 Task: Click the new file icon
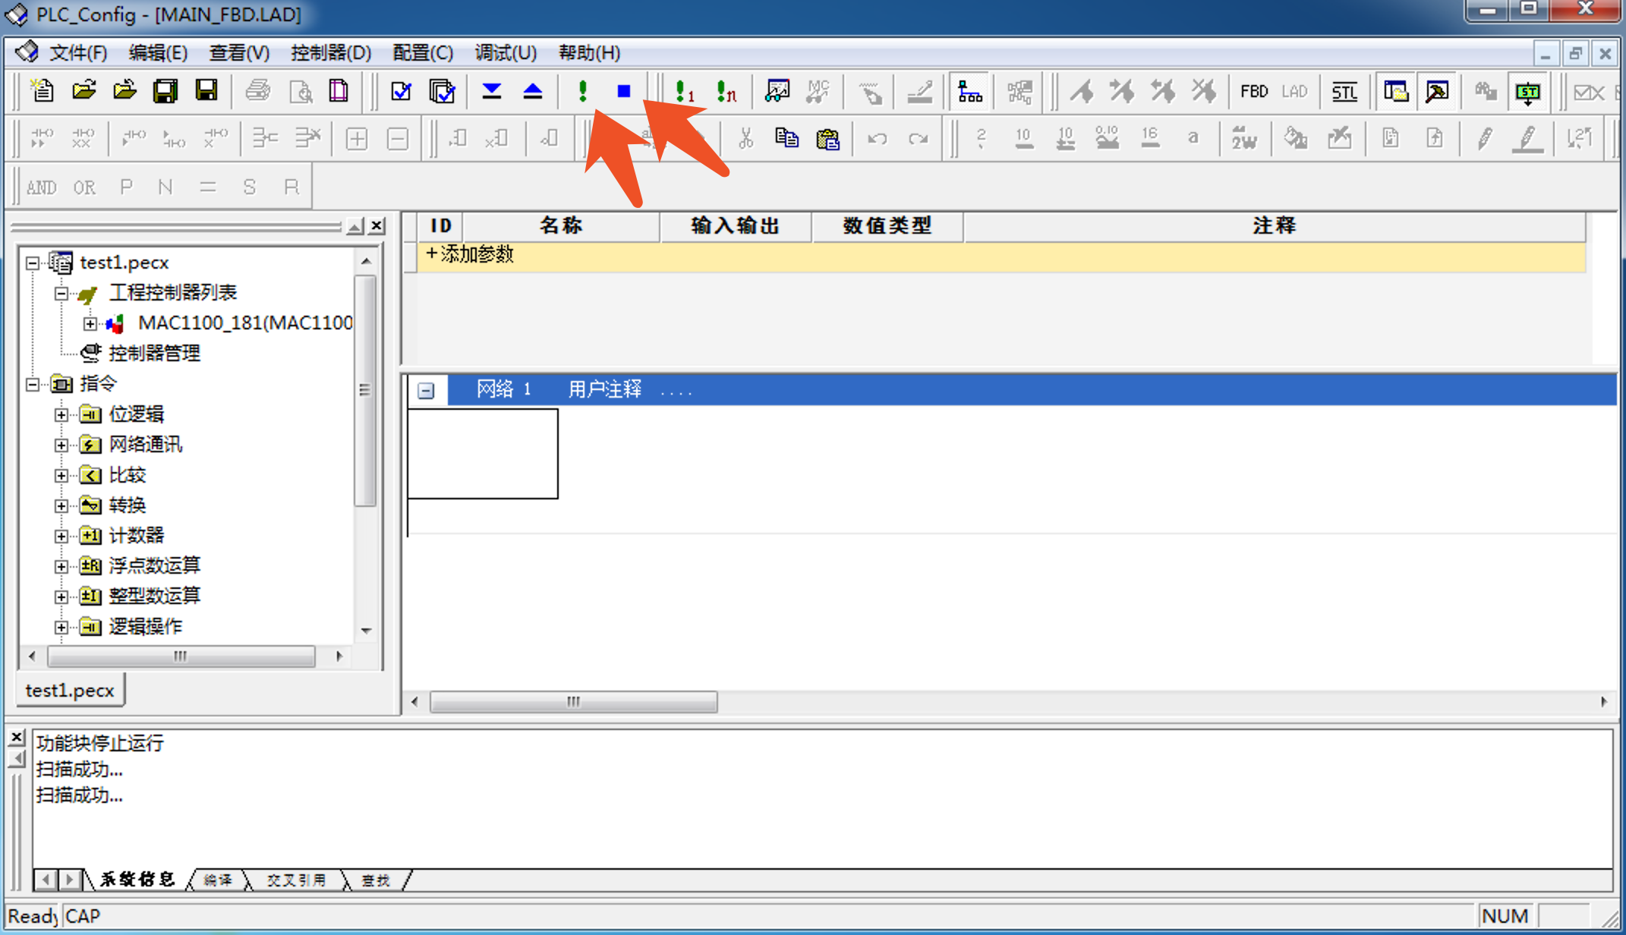point(42,92)
